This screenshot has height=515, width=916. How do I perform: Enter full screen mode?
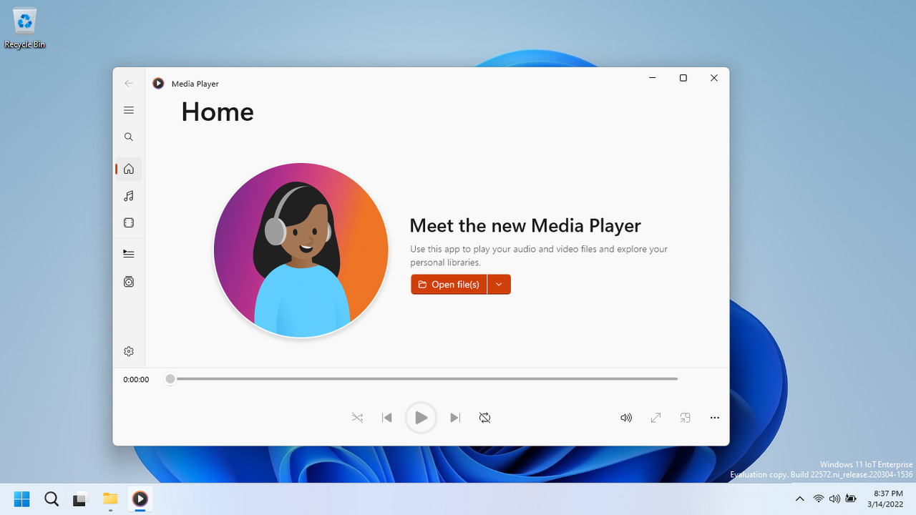click(656, 418)
